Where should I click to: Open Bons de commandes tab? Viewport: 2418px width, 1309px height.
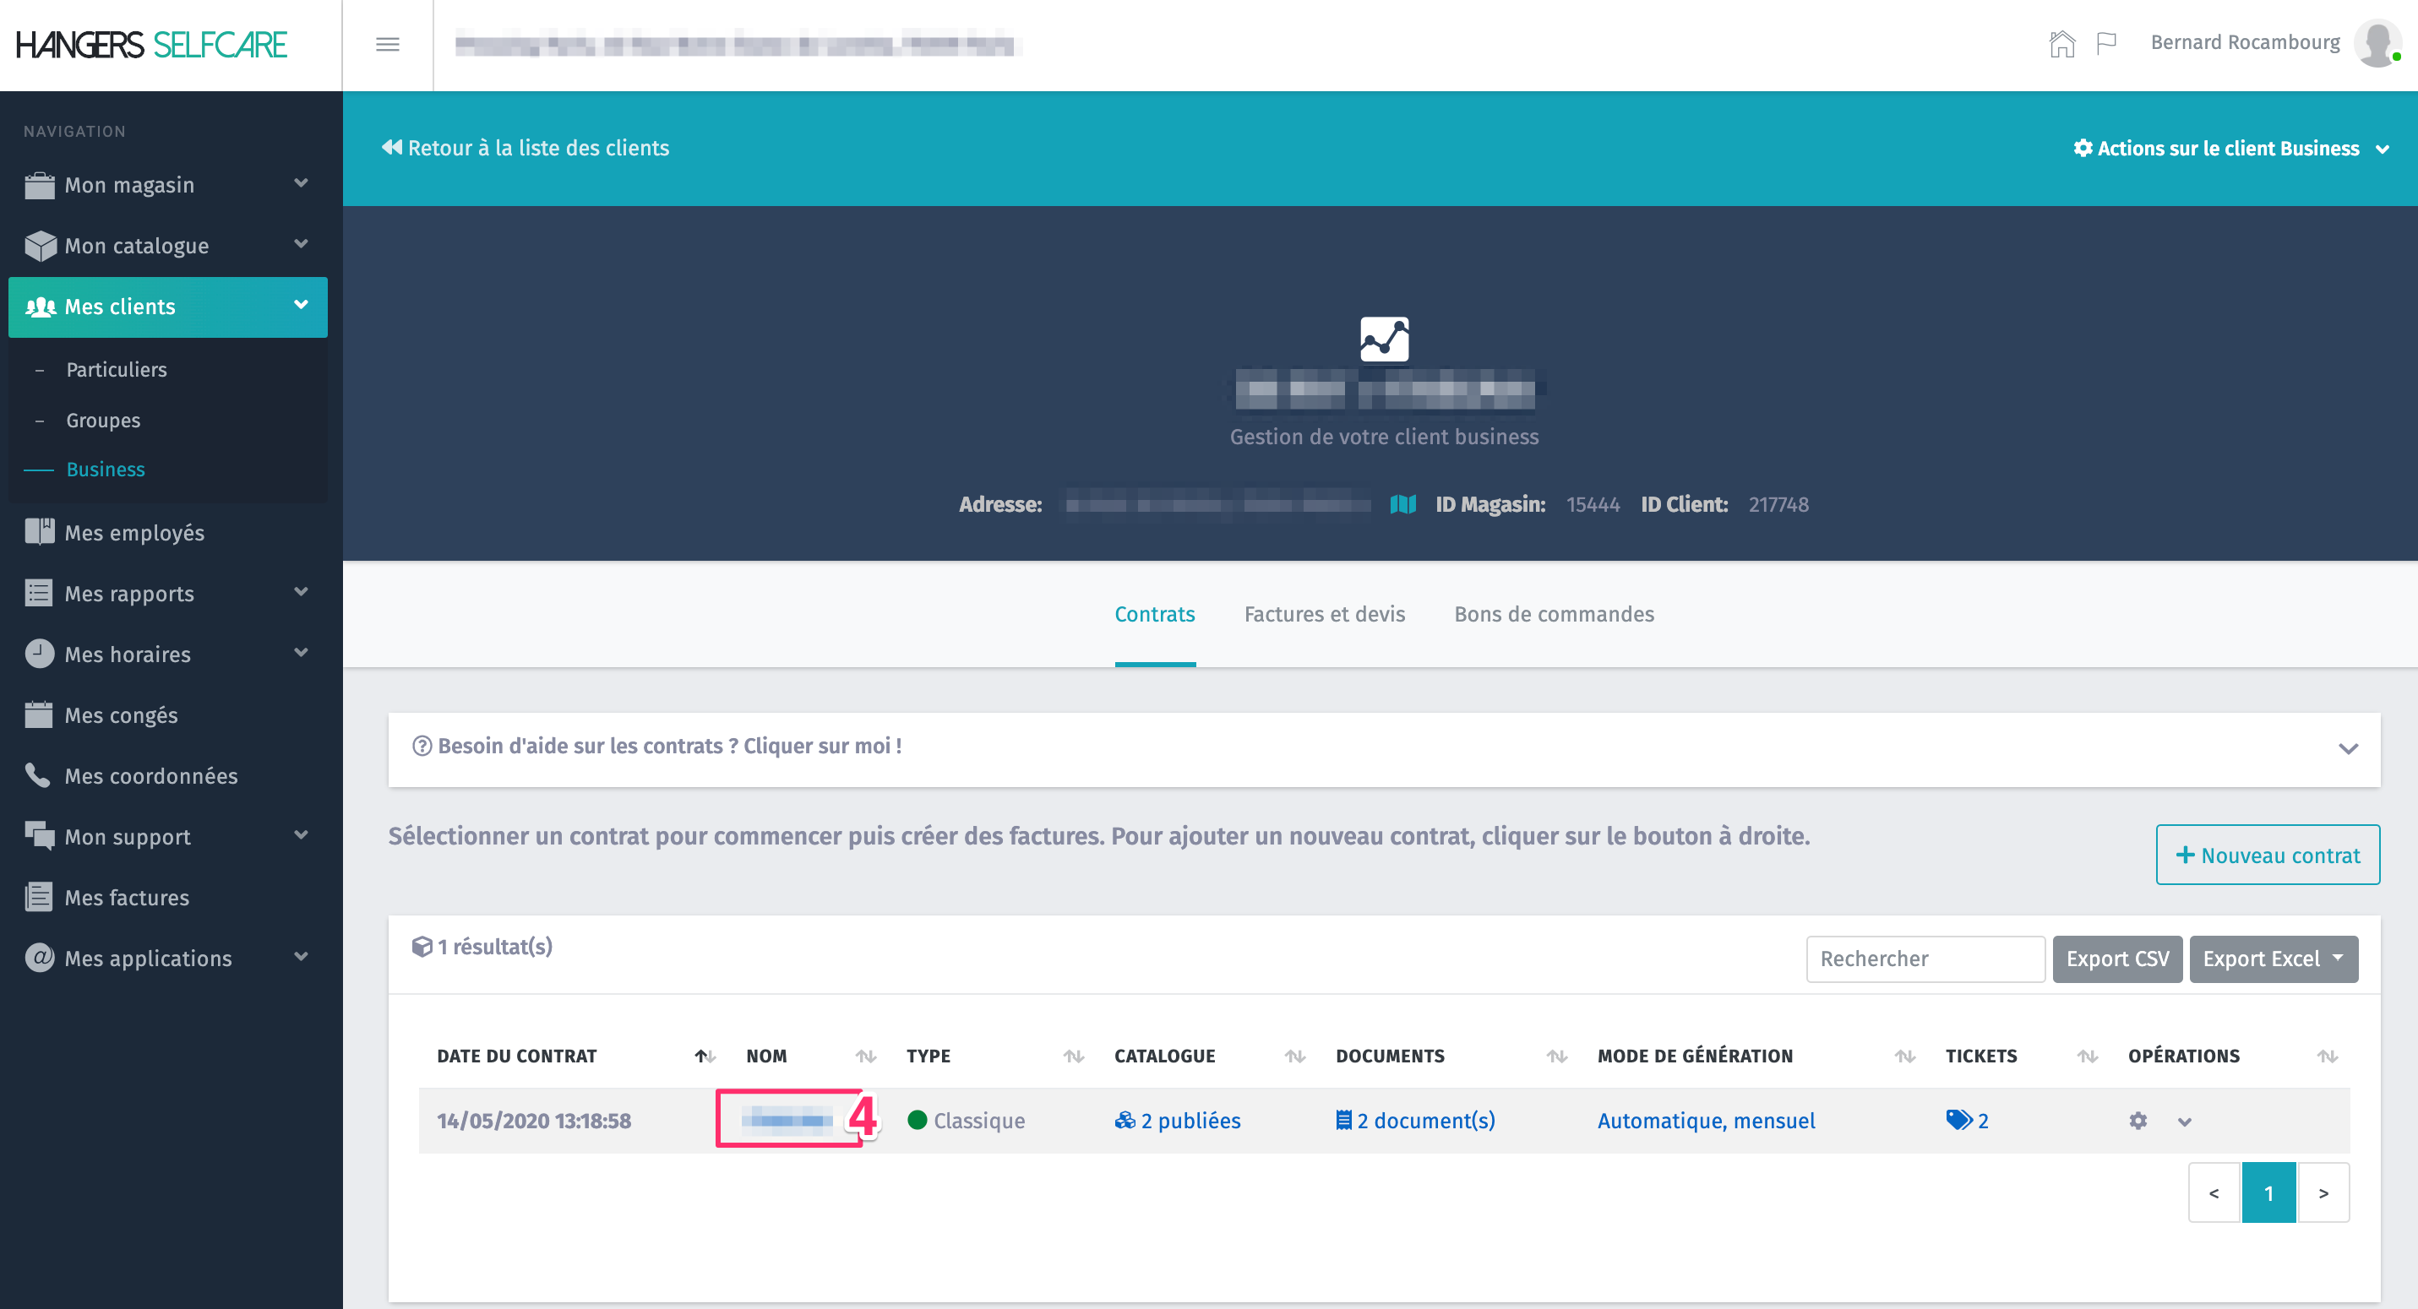1554,614
